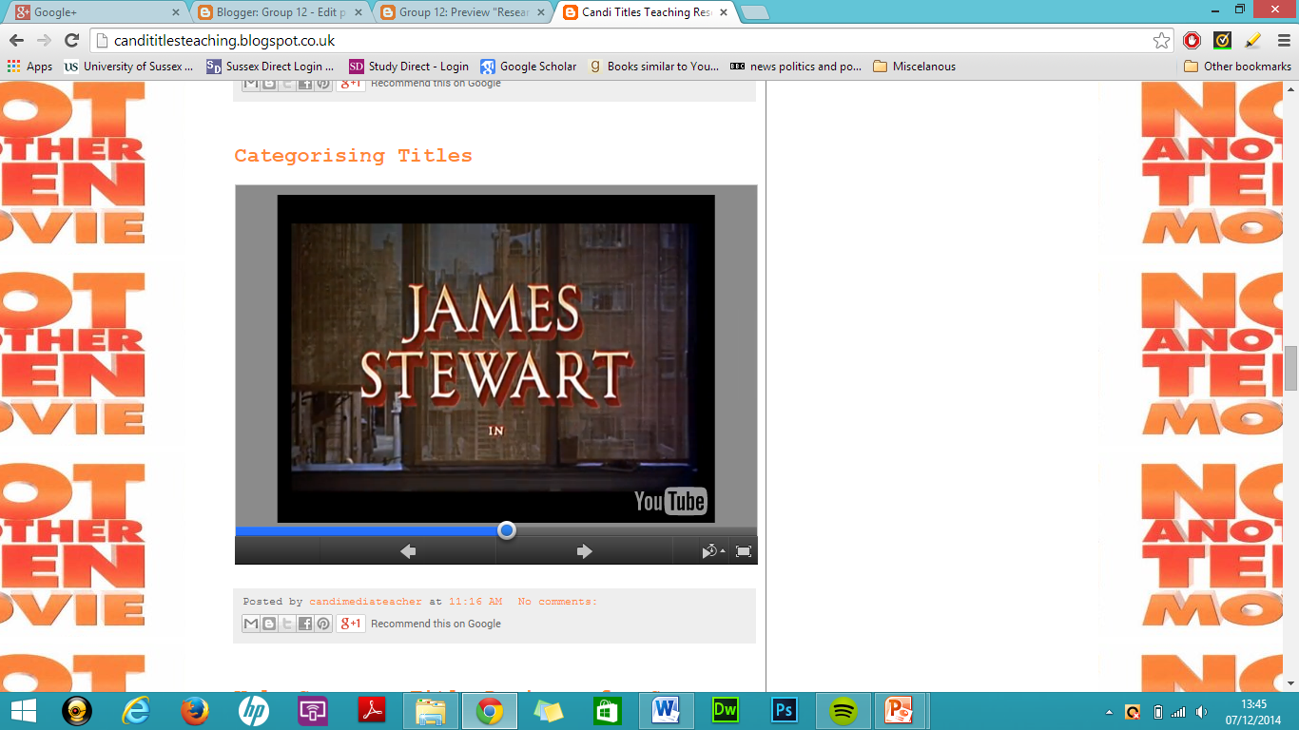Open the No comments link
The height and width of the screenshot is (730, 1299).
(x=557, y=602)
